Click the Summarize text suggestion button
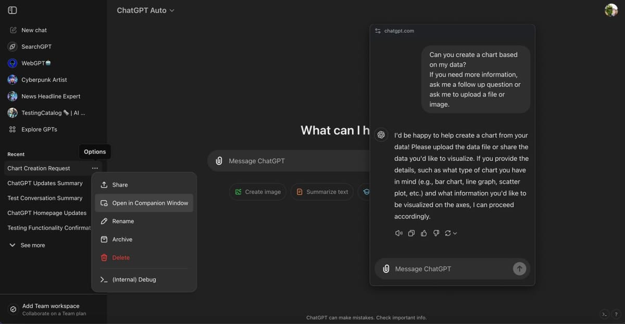The height and width of the screenshot is (324, 625). (x=322, y=192)
